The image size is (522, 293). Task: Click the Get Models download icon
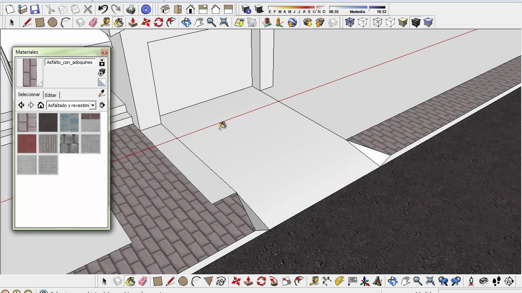307,22
